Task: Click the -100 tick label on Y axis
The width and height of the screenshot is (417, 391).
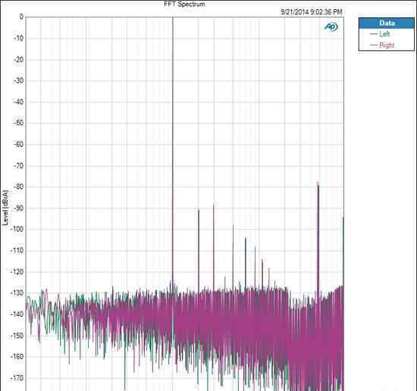Action: tap(17, 229)
